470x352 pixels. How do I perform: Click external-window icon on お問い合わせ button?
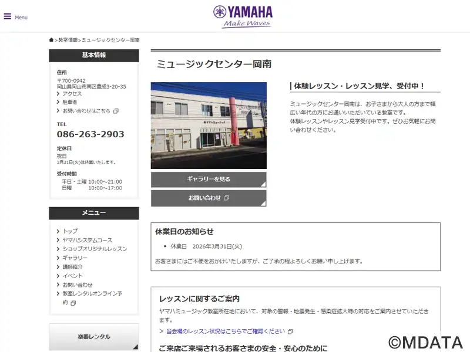tap(226, 198)
